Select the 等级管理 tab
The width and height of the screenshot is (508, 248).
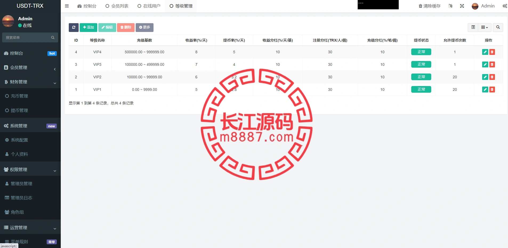[x=181, y=6]
